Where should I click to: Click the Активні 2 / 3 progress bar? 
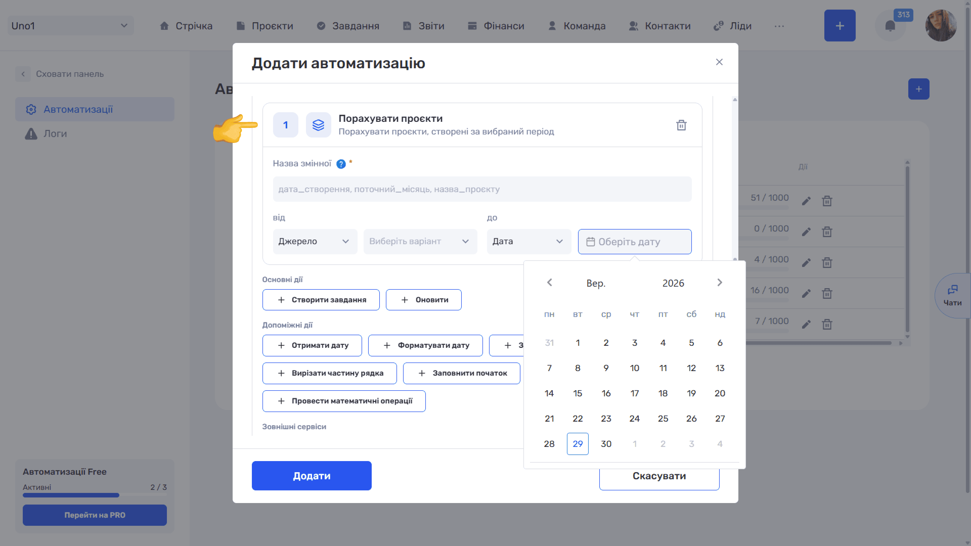95,495
